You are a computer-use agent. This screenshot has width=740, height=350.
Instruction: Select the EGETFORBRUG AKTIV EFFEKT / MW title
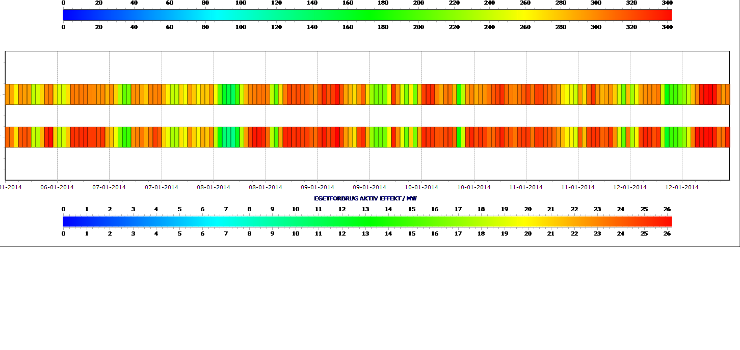[x=365, y=198]
